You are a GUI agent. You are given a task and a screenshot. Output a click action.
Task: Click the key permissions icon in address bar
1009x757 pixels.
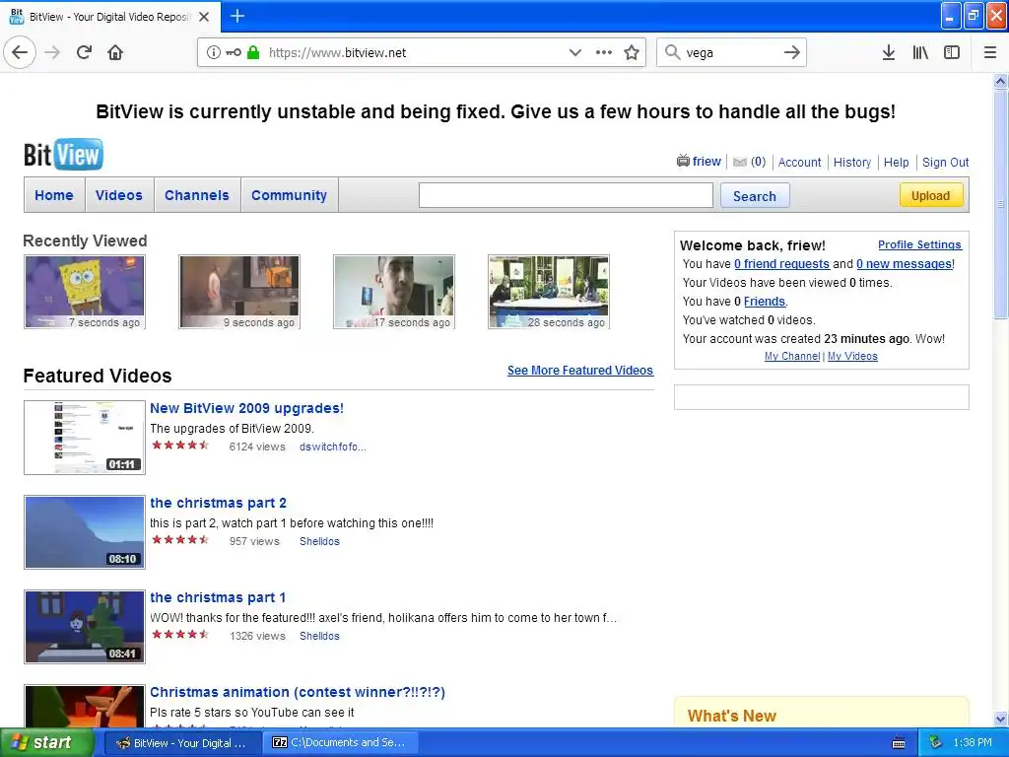pos(234,53)
